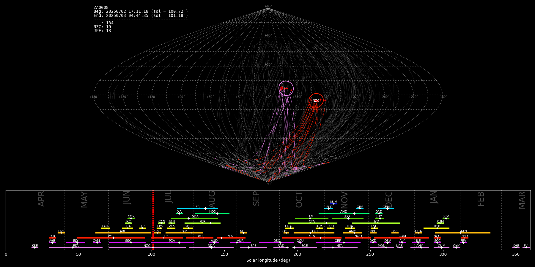The height and width of the screenshot is (267, 535).
Task: Click the TAH label in timeline
Action: click(105, 226)
